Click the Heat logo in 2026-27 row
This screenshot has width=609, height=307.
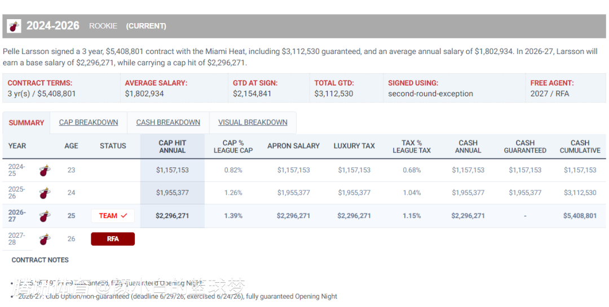coord(45,216)
